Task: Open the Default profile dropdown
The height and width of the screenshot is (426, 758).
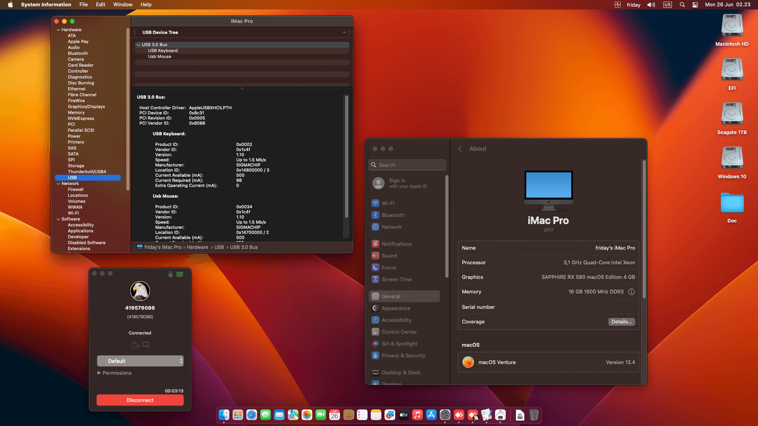Action: (140, 361)
